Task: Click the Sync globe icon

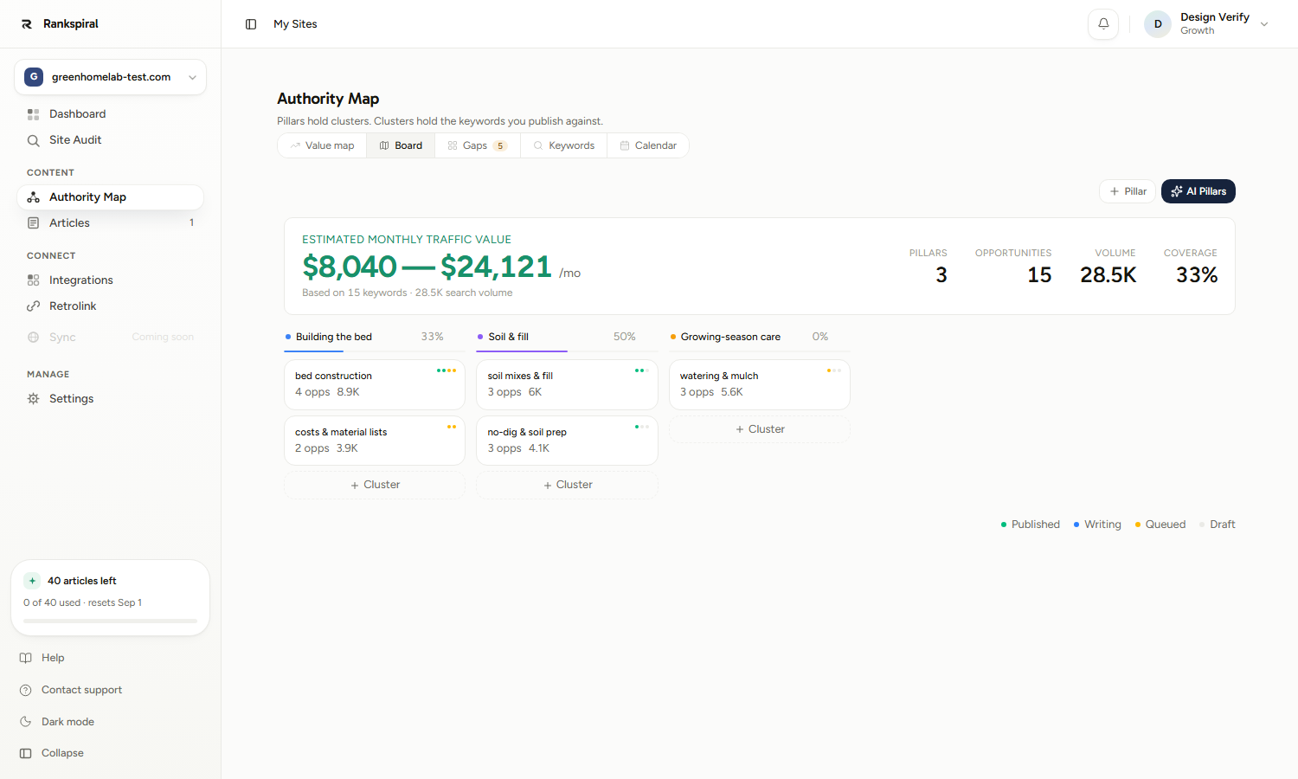Action: coord(34,338)
